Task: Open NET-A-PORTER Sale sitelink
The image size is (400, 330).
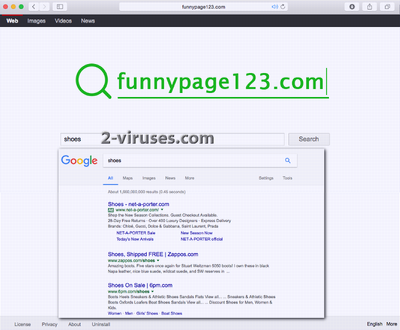Action: click(135, 233)
